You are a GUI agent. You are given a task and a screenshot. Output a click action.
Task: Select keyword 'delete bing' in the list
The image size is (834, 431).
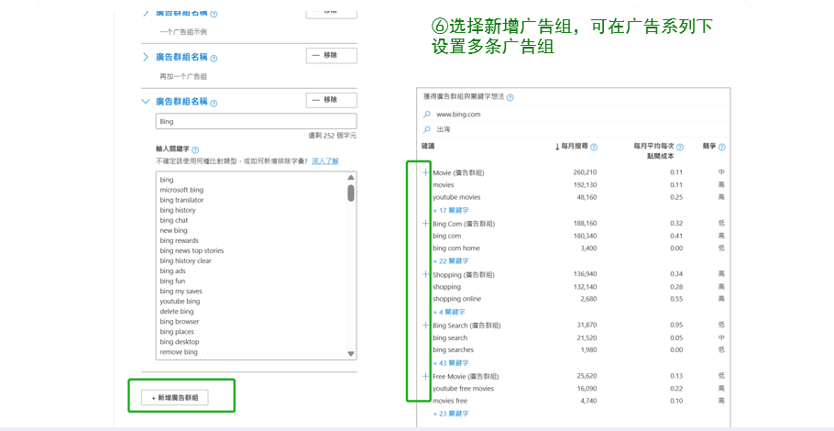tap(177, 311)
